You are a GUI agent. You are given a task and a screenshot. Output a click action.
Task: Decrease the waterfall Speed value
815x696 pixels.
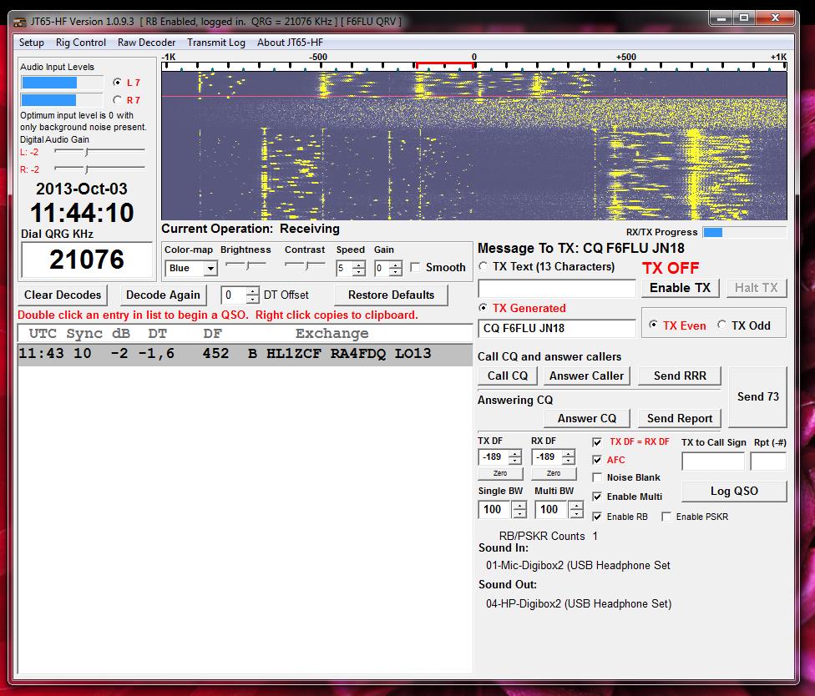[358, 272]
